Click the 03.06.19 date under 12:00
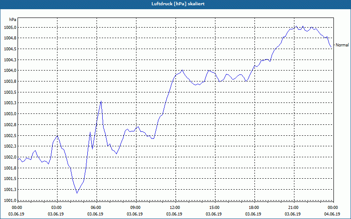 [x=174, y=214]
